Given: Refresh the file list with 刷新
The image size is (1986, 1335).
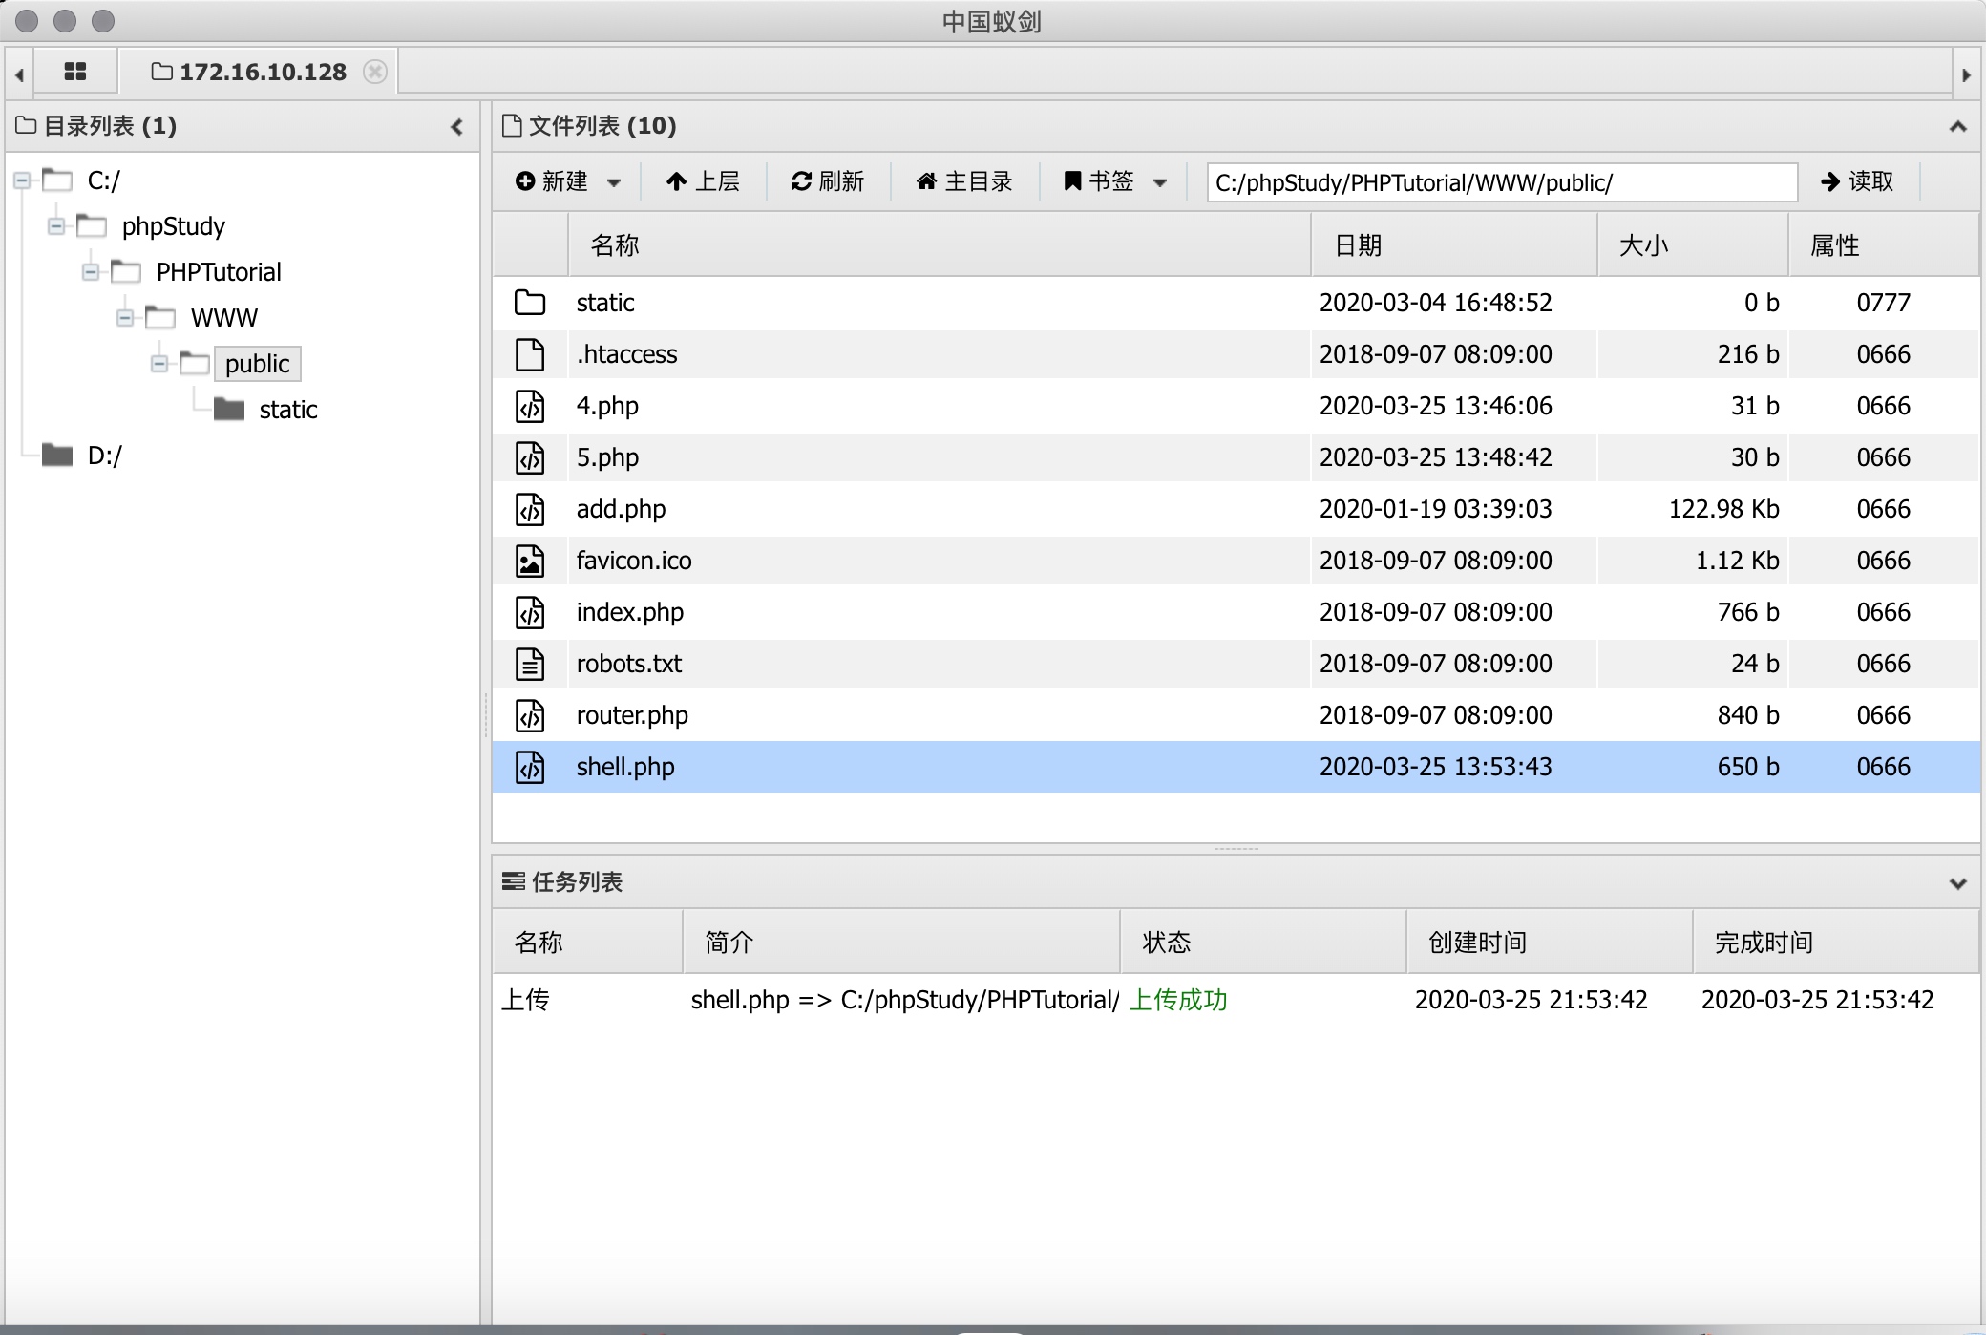Looking at the screenshot, I should click(828, 181).
